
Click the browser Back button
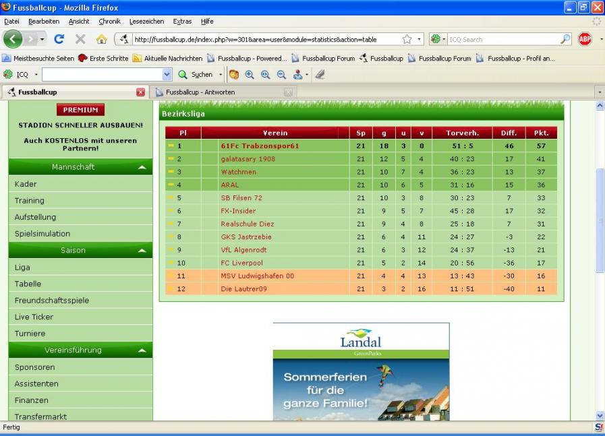click(x=13, y=39)
